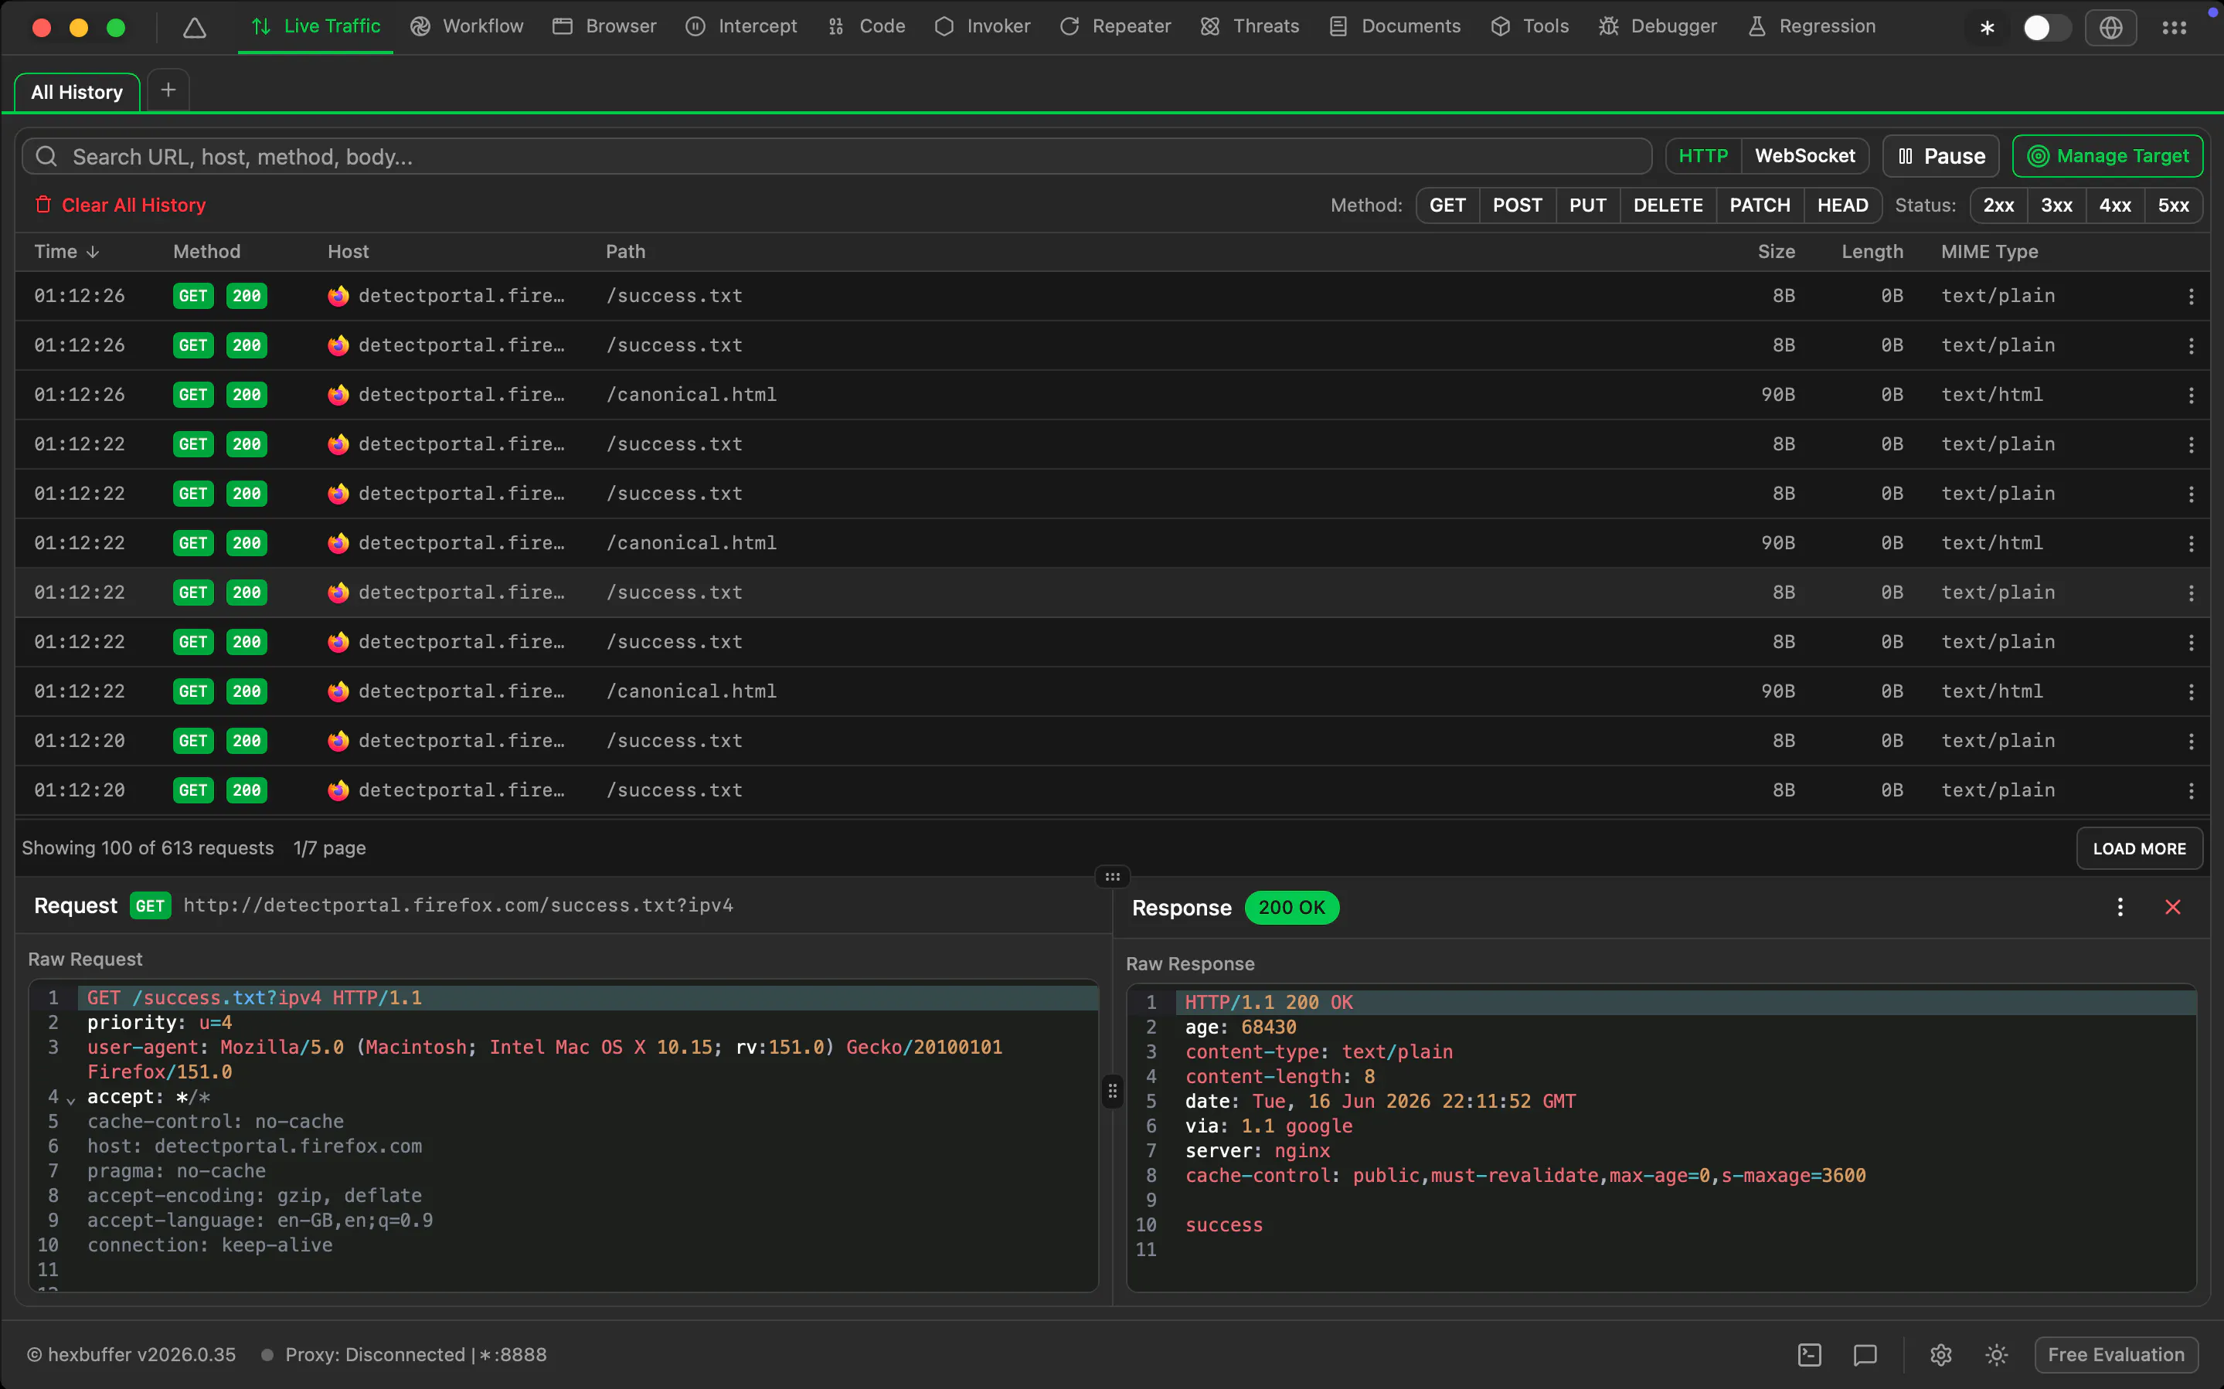Toggle the POST method filter

pyautogui.click(x=1517, y=205)
